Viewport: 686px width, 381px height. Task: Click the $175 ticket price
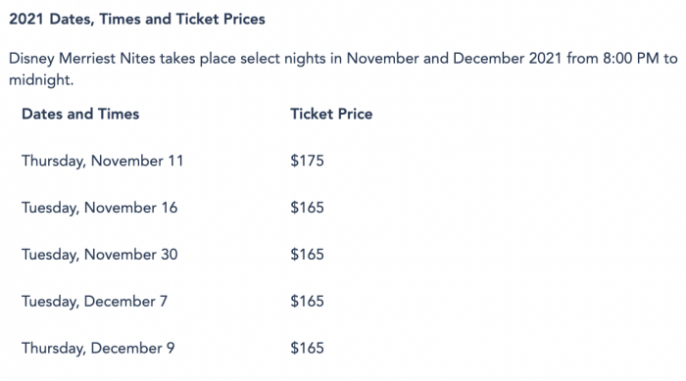click(307, 161)
